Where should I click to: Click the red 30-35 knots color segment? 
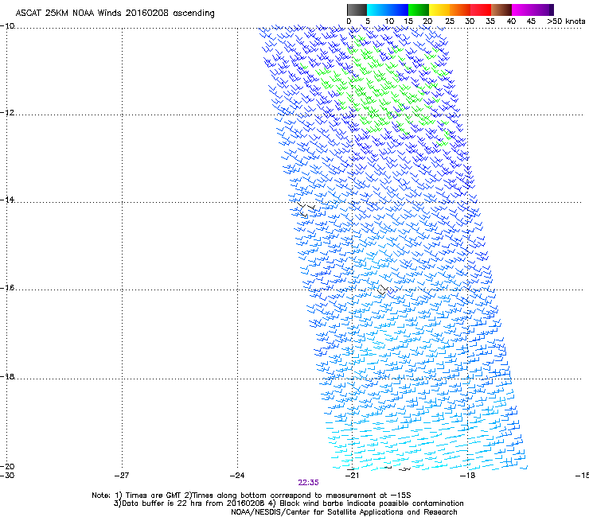click(481, 10)
